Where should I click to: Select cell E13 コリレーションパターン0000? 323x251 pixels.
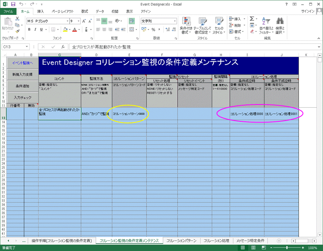129,114
